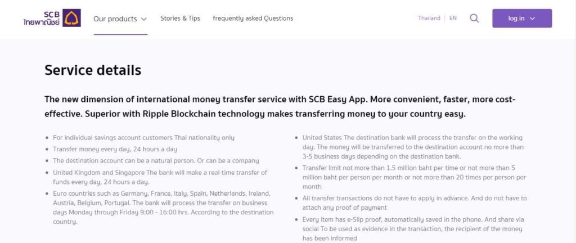Select the no advance application bullet
Screen dimensions: 576x243
pos(414,202)
